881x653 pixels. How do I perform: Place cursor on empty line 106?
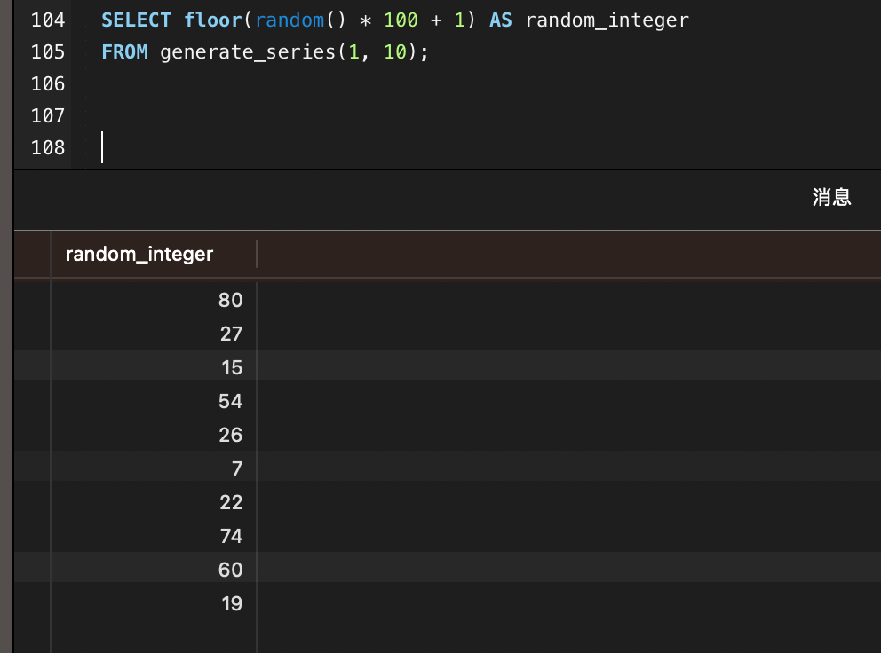(266, 83)
